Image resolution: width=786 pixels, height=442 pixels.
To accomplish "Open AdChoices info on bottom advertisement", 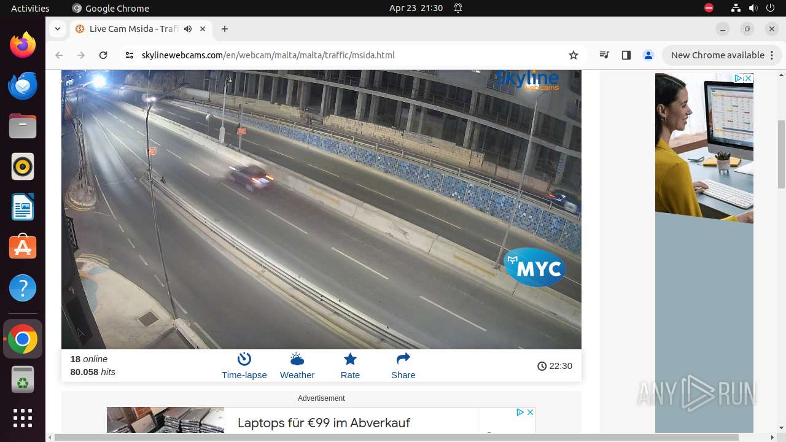I will [x=520, y=412].
